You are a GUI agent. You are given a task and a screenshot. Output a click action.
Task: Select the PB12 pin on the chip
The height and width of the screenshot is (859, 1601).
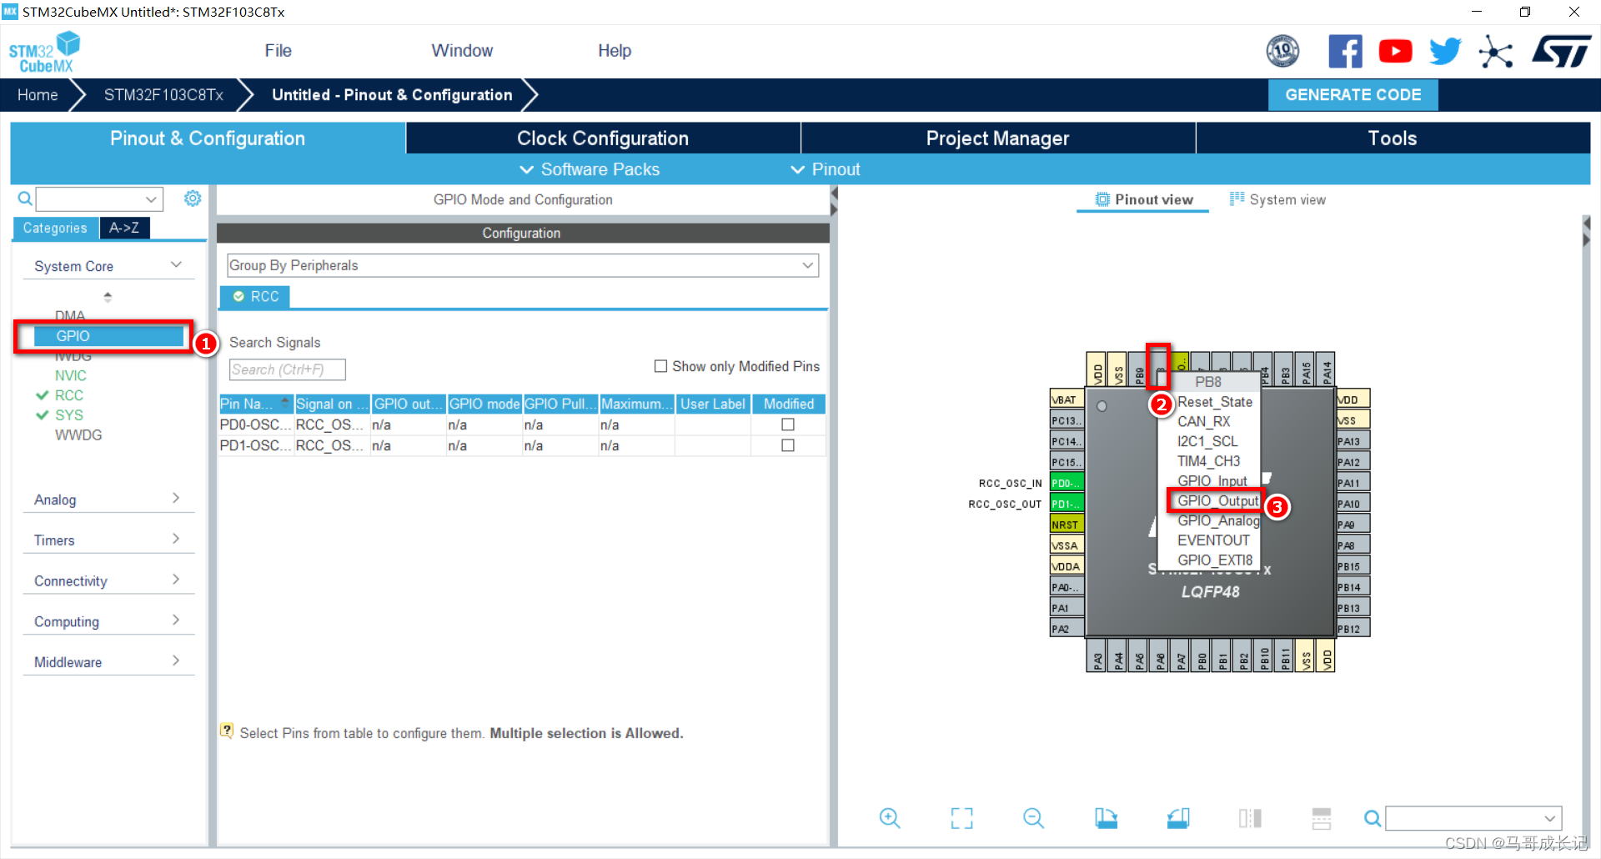[1353, 629]
